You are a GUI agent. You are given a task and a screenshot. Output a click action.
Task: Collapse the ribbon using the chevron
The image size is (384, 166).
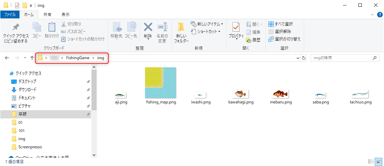point(372,15)
